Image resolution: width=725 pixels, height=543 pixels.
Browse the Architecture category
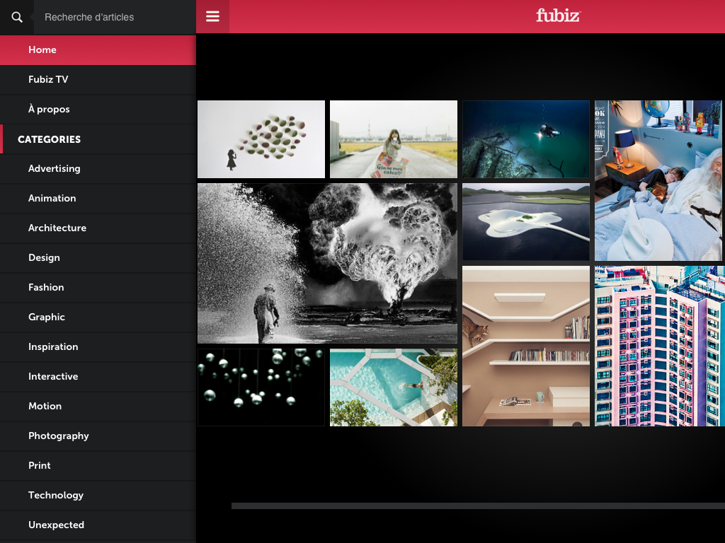tap(57, 228)
